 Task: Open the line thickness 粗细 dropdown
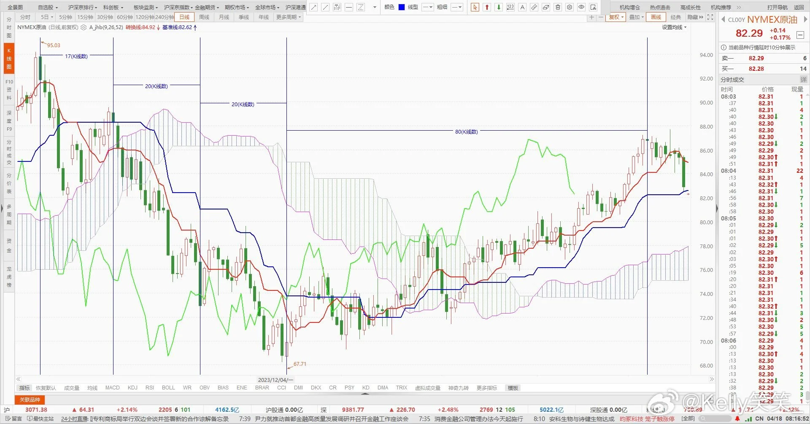(x=457, y=7)
